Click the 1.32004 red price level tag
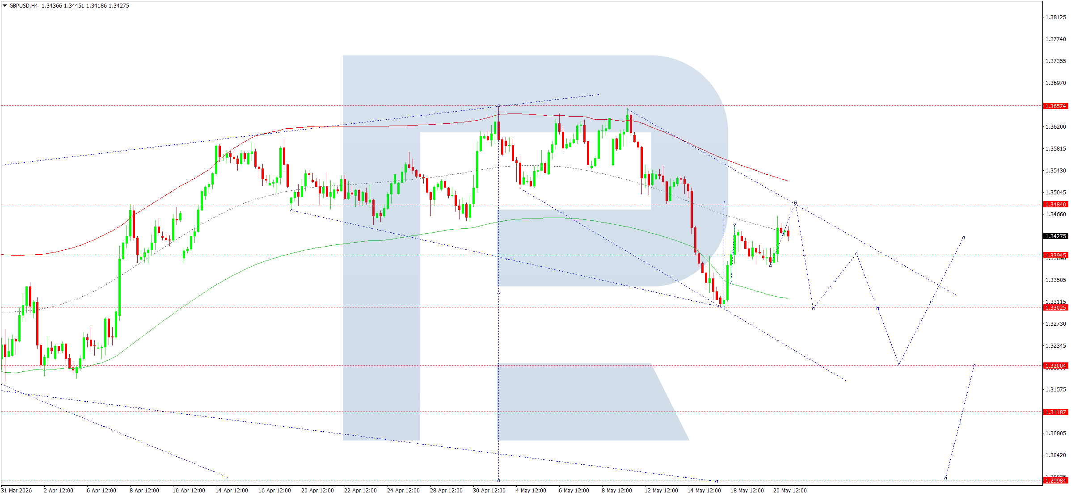1071x496 pixels. (1055, 366)
